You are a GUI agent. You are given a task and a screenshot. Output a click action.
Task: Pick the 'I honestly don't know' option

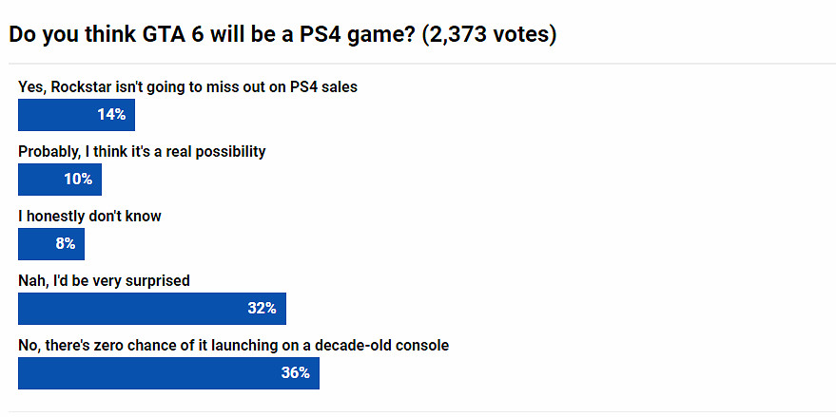(x=89, y=216)
